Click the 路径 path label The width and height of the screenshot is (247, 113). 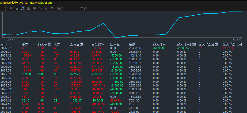(83, 9)
